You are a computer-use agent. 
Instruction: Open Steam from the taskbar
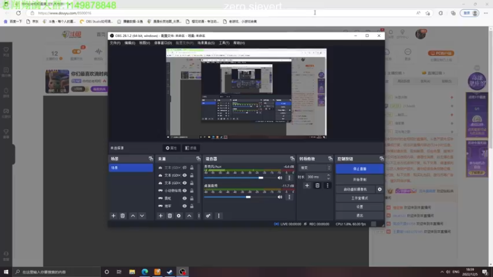point(170,272)
